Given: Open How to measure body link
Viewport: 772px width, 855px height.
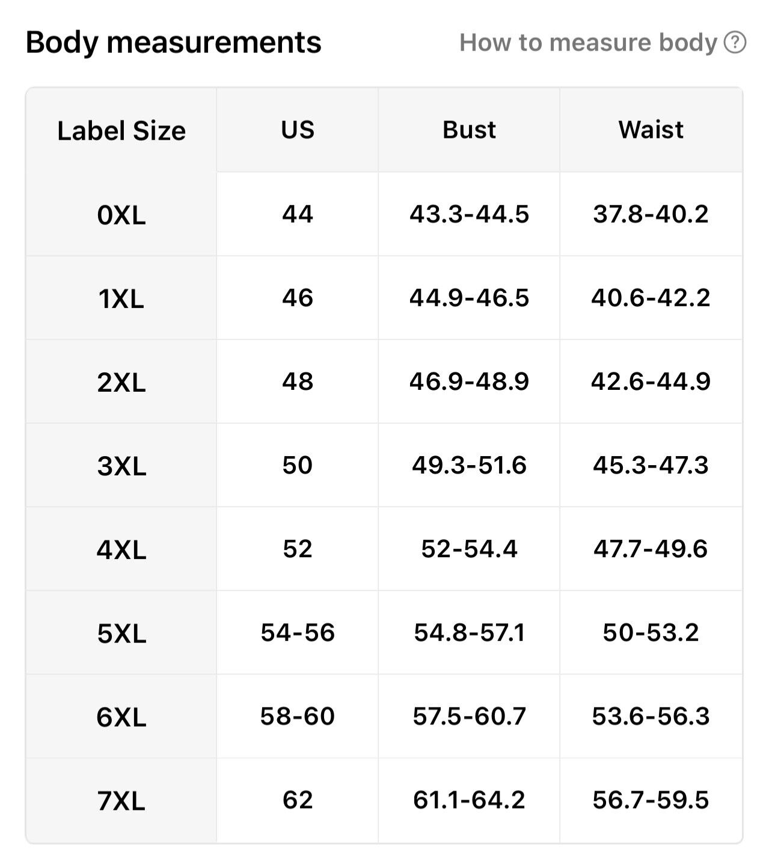Looking at the screenshot, I should (x=588, y=43).
